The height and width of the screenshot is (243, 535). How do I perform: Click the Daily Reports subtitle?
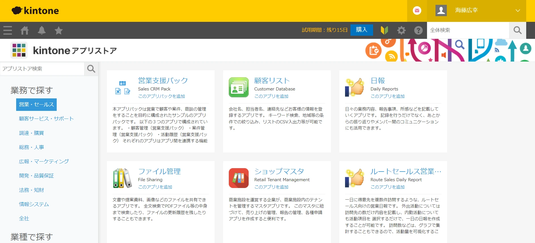click(x=384, y=89)
